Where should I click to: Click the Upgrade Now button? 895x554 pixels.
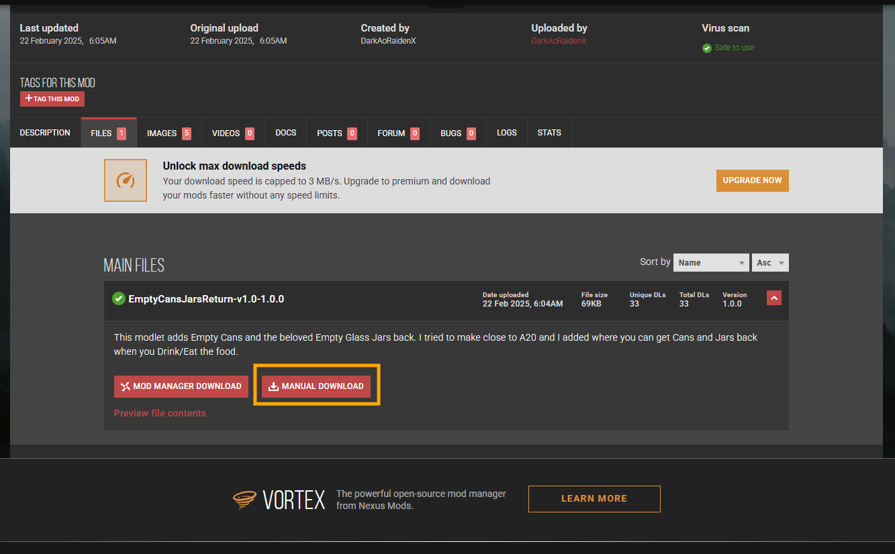coord(753,180)
